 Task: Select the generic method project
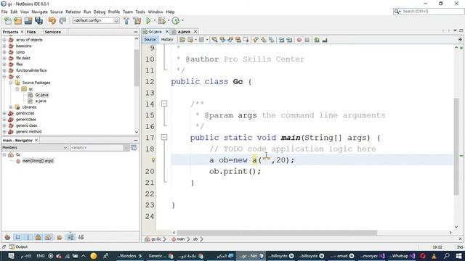(x=28, y=132)
